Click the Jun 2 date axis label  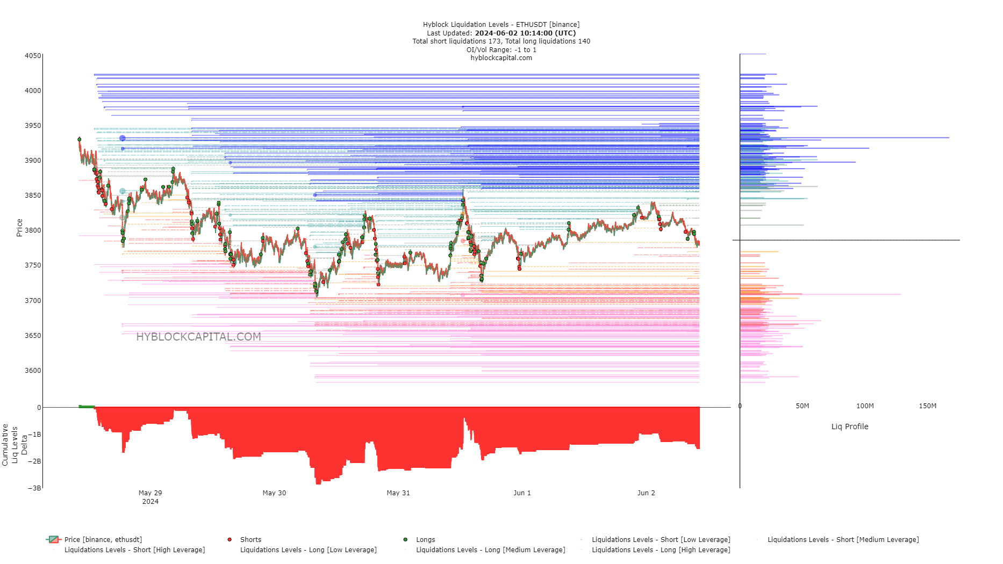point(646,493)
